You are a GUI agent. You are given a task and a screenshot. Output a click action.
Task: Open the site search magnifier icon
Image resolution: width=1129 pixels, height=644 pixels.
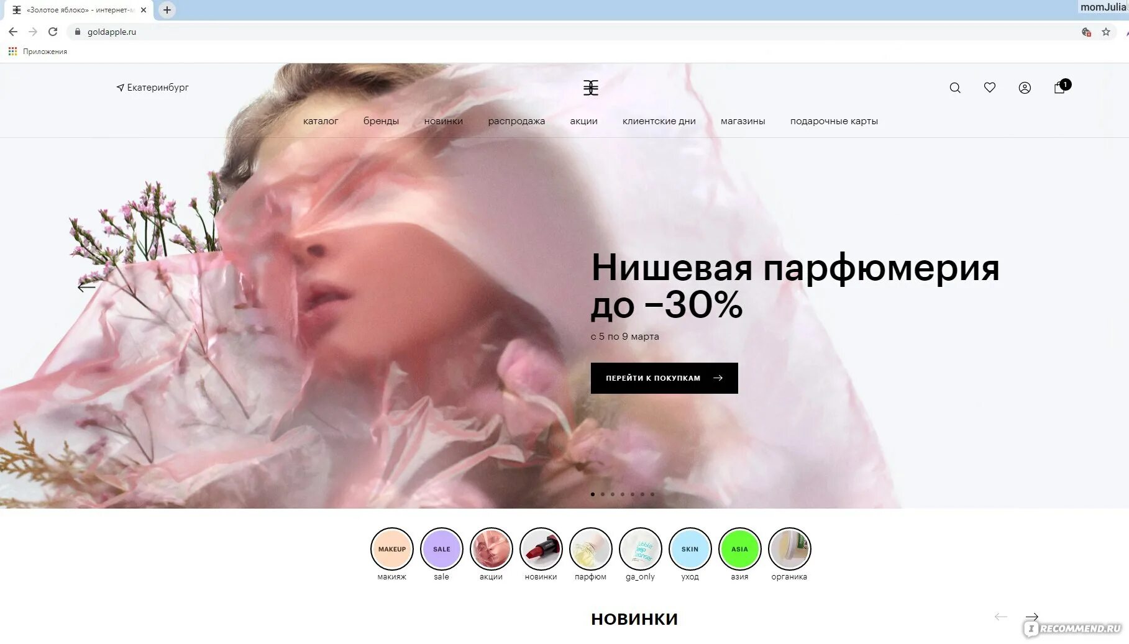coord(955,88)
